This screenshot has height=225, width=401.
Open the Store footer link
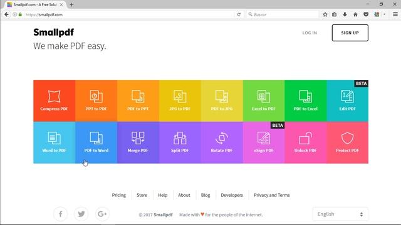pos(142,195)
